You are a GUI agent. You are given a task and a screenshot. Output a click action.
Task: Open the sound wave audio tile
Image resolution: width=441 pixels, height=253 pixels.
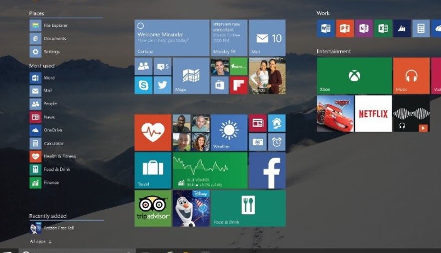[x=412, y=113]
